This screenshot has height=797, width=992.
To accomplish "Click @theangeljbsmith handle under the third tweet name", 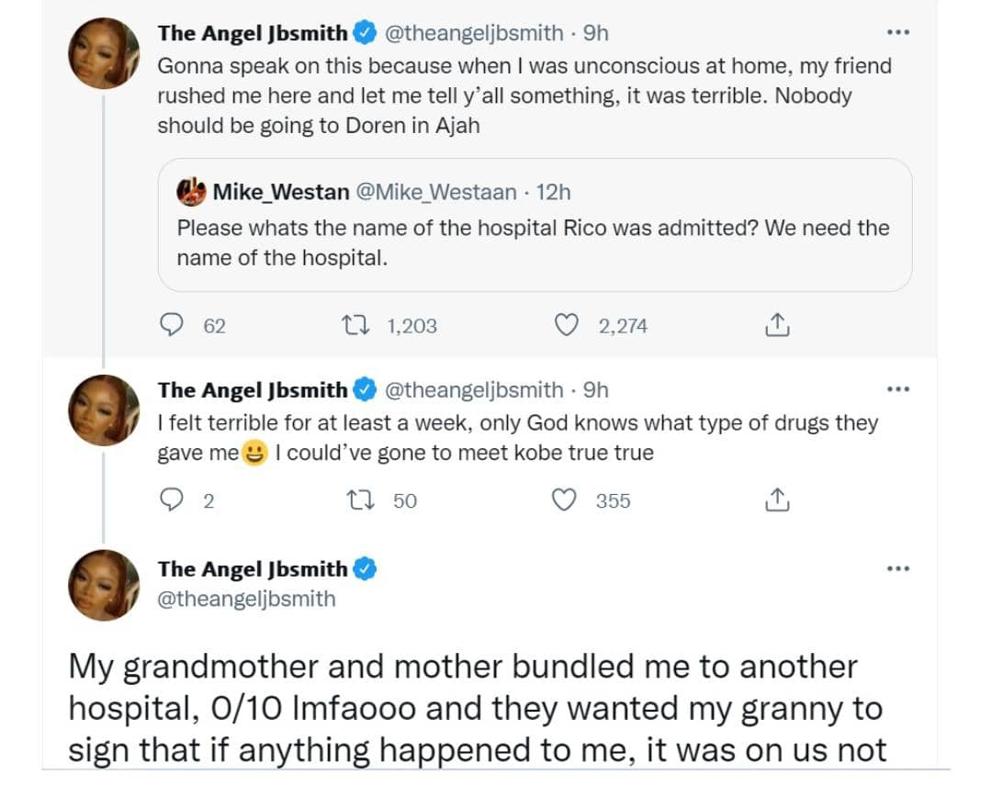I will [246, 600].
